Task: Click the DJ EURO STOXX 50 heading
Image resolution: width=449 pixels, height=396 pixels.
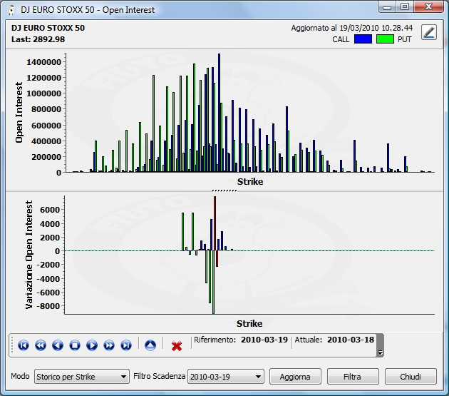Action: (x=48, y=28)
